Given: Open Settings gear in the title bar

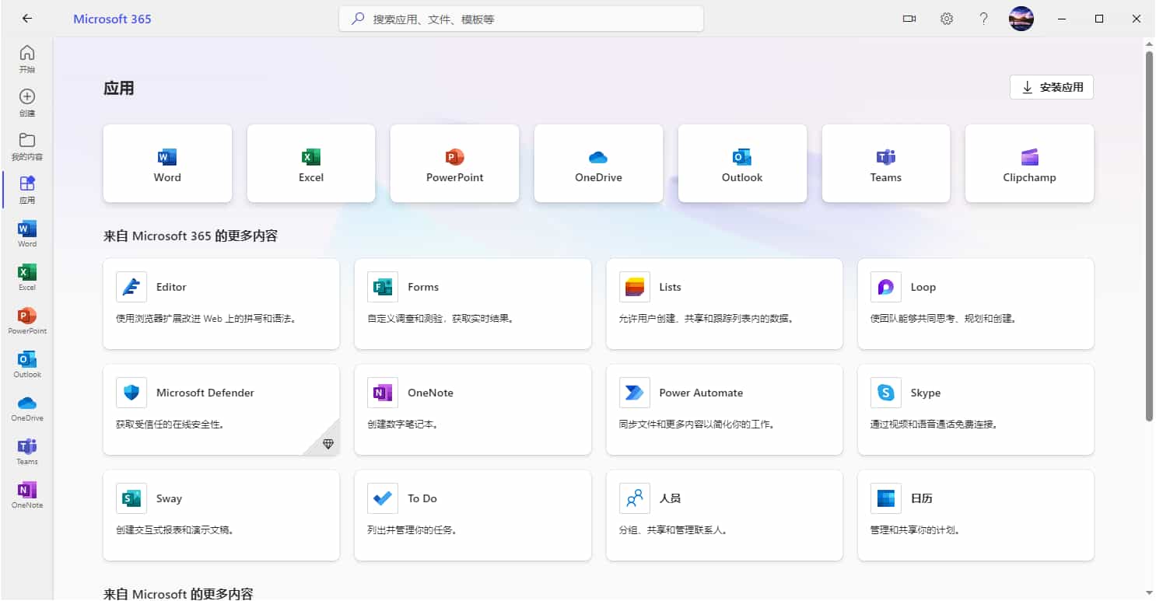Looking at the screenshot, I should [x=947, y=19].
